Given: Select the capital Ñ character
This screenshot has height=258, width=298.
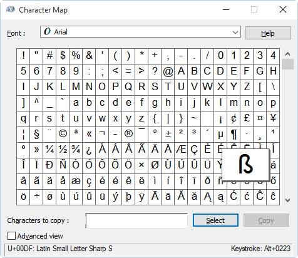Looking at the screenshot, I should click(63, 165).
